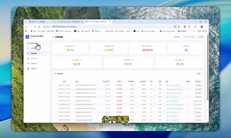Open the tab search dropdown arrow
Screen dimensions: 231x138
click(x=26, y=21)
